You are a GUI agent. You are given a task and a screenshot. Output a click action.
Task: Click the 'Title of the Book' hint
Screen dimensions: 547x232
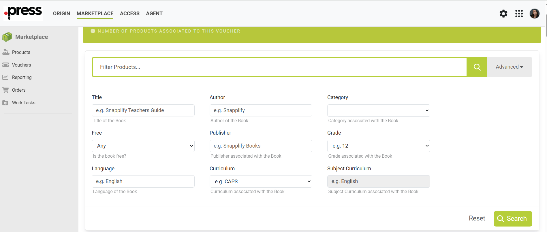pos(109,120)
